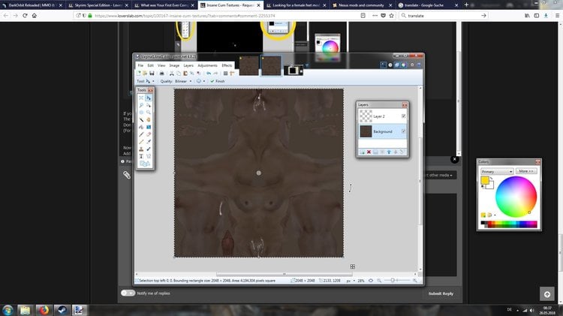The height and width of the screenshot is (316, 563).
Task: Select the Clone Stamp tool
Action: [x=141, y=149]
